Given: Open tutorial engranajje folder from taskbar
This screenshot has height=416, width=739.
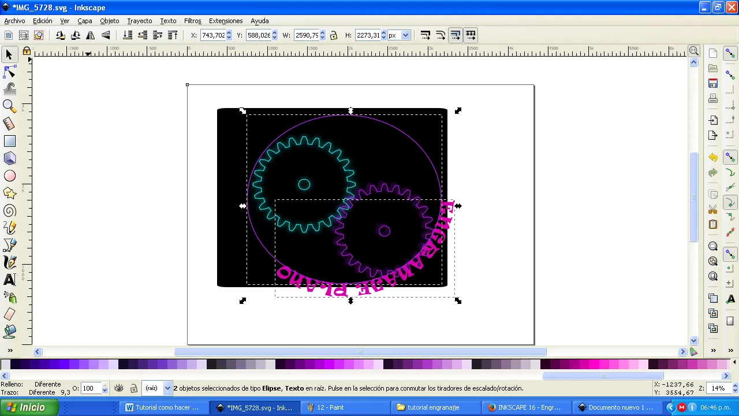Looking at the screenshot, I should tap(435, 407).
